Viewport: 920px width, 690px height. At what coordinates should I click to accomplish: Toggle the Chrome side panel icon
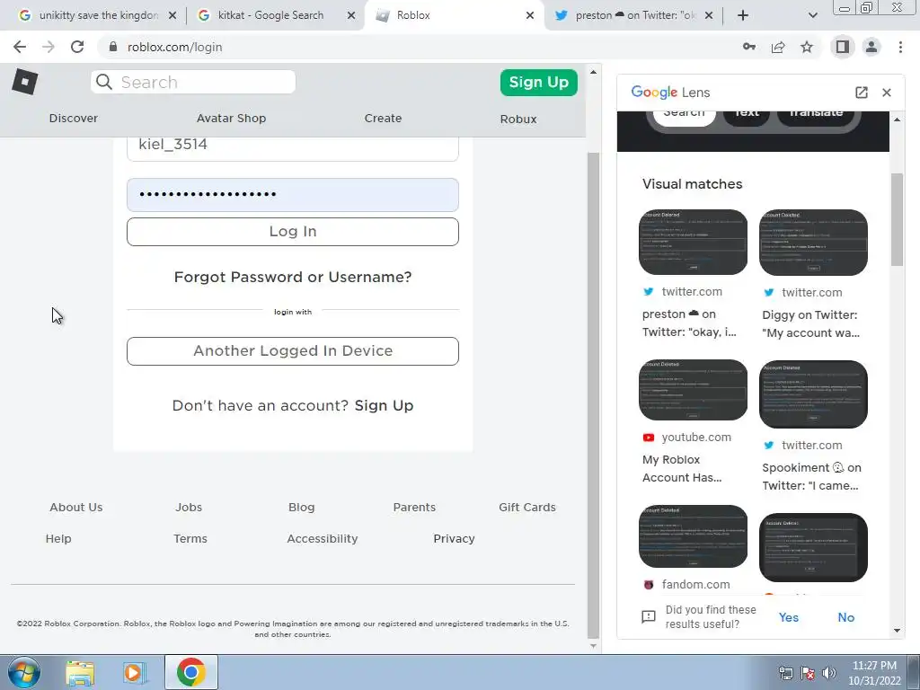[842, 47]
